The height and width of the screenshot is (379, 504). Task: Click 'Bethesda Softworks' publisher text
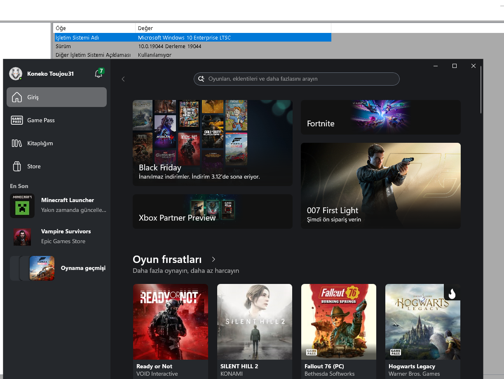[x=329, y=374]
